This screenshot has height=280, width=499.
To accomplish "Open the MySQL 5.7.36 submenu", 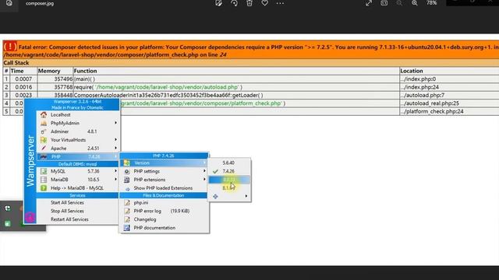I will pyautogui.click(x=78, y=171).
